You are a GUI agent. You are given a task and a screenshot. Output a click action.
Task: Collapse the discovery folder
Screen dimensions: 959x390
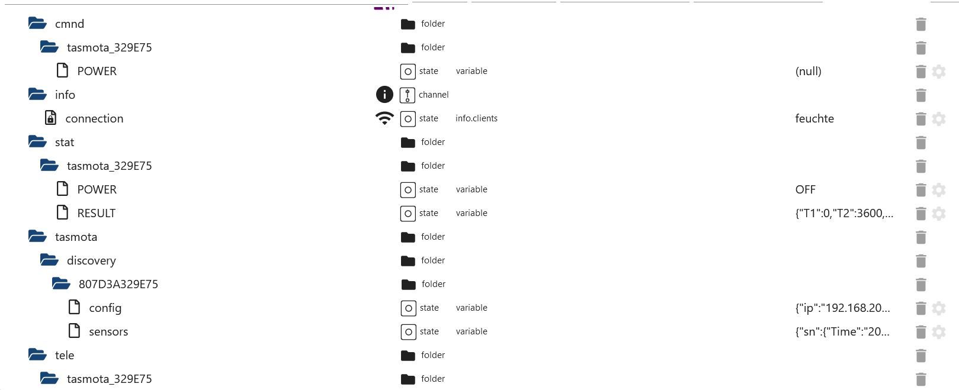point(49,260)
